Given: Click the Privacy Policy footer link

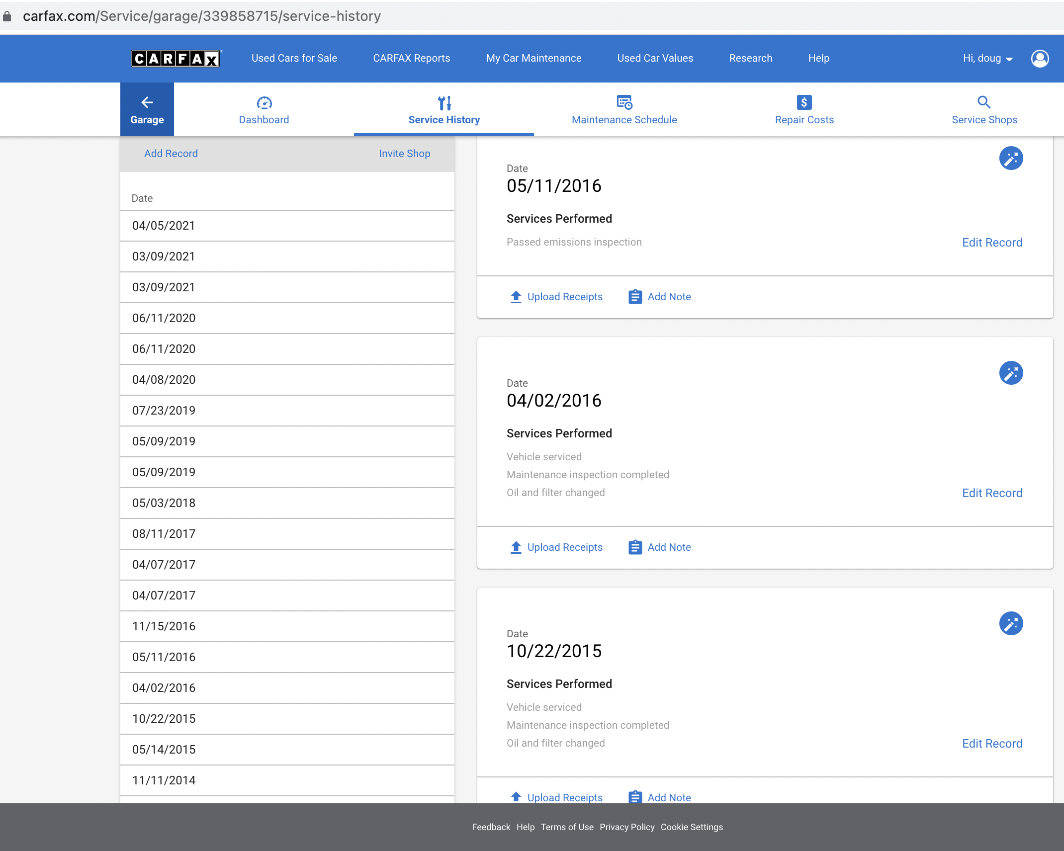Looking at the screenshot, I should pos(627,827).
